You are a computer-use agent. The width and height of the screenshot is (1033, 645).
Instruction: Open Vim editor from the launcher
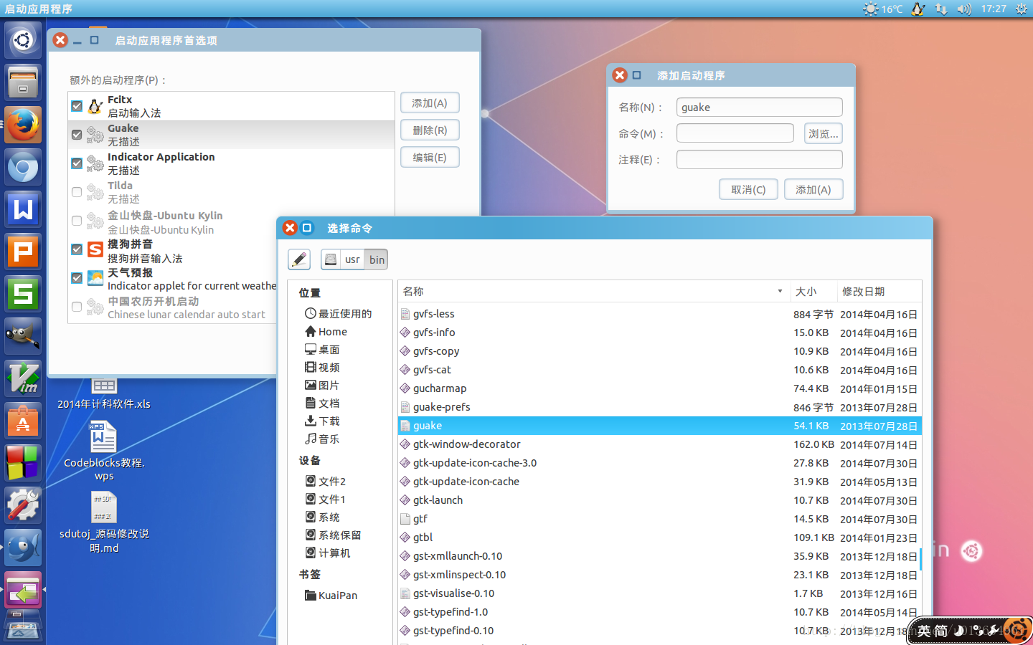[23, 378]
